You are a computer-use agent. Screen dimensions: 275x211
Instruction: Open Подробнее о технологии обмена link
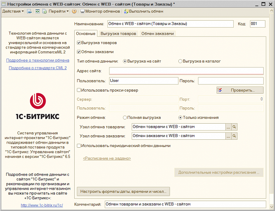[x=38, y=60]
